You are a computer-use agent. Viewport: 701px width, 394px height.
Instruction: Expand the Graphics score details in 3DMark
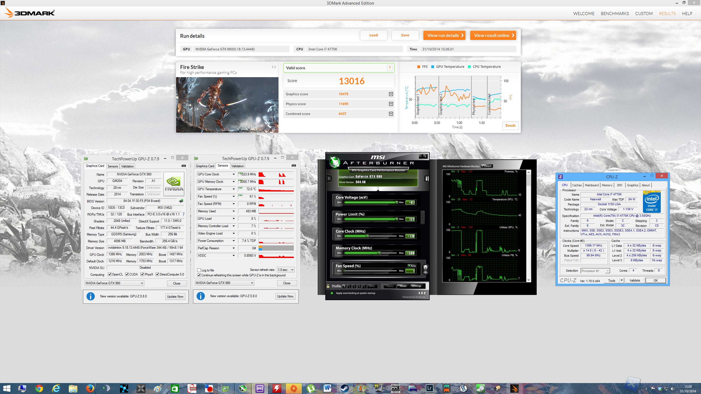point(391,94)
